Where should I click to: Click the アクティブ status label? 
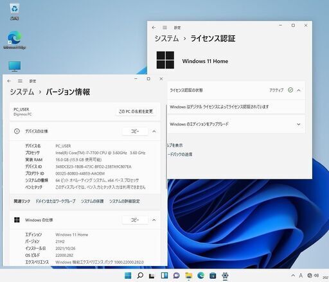276,90
